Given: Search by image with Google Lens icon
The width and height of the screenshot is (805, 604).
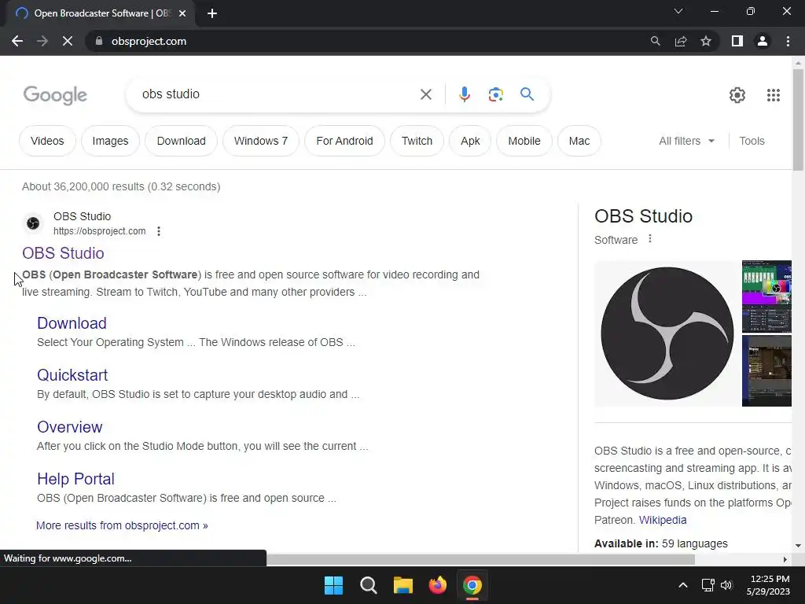Looking at the screenshot, I should (x=495, y=94).
